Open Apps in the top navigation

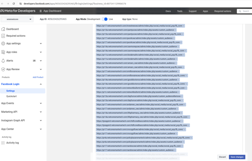[x=205, y=11]
